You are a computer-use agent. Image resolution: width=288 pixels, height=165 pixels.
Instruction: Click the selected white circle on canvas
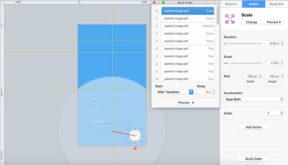click(x=135, y=135)
